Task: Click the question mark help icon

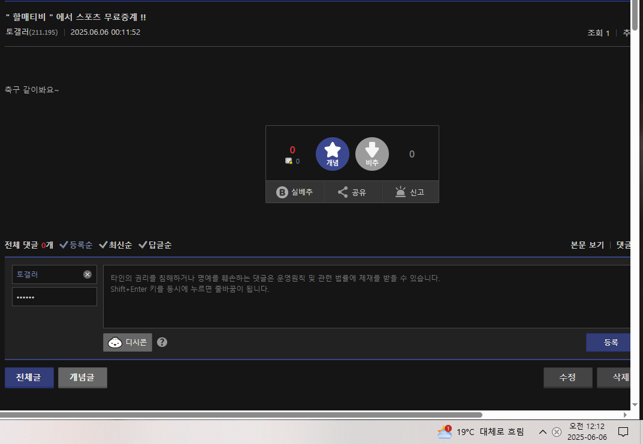Action: [162, 342]
